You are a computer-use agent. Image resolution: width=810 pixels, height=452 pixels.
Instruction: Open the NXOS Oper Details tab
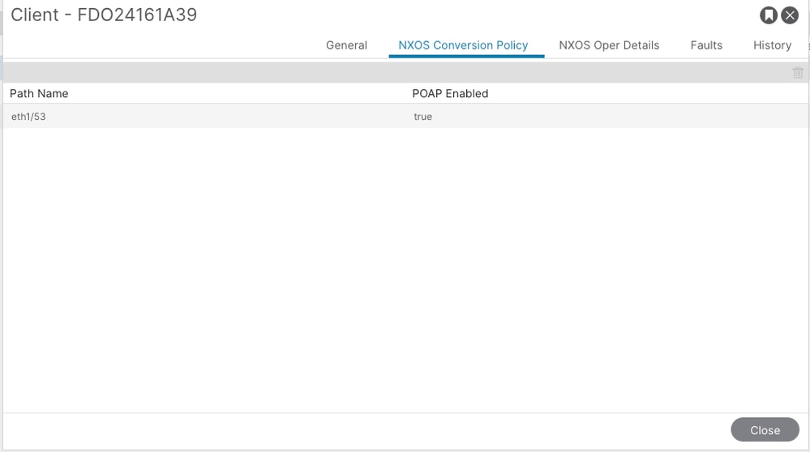point(609,45)
